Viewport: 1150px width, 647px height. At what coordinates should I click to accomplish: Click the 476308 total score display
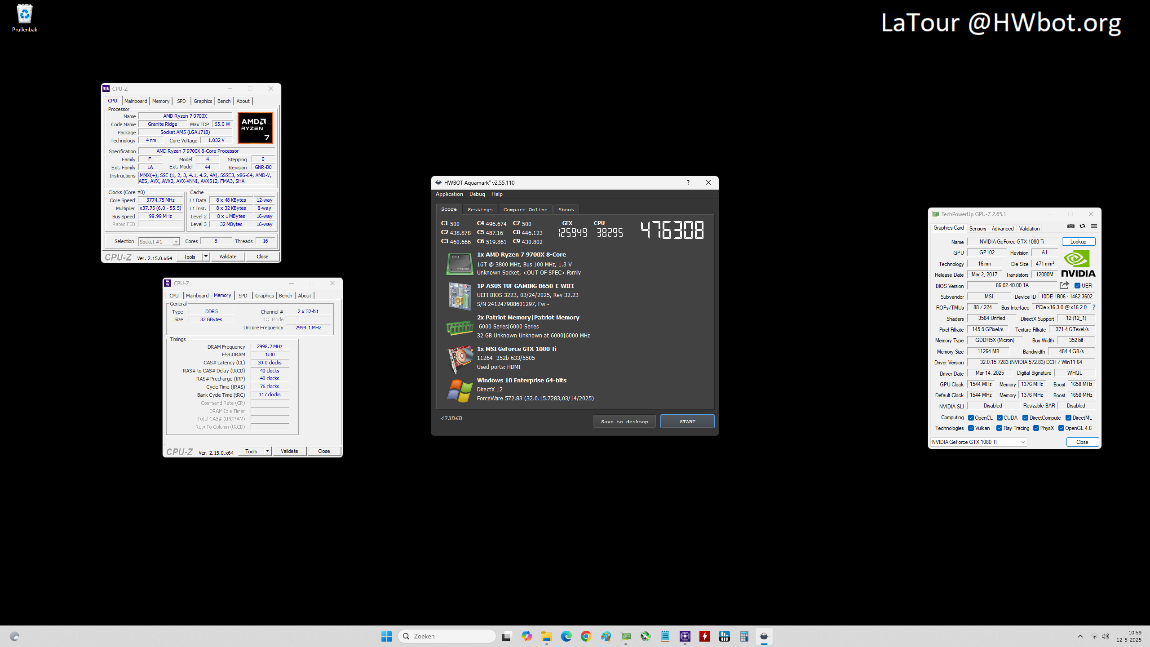click(x=672, y=230)
